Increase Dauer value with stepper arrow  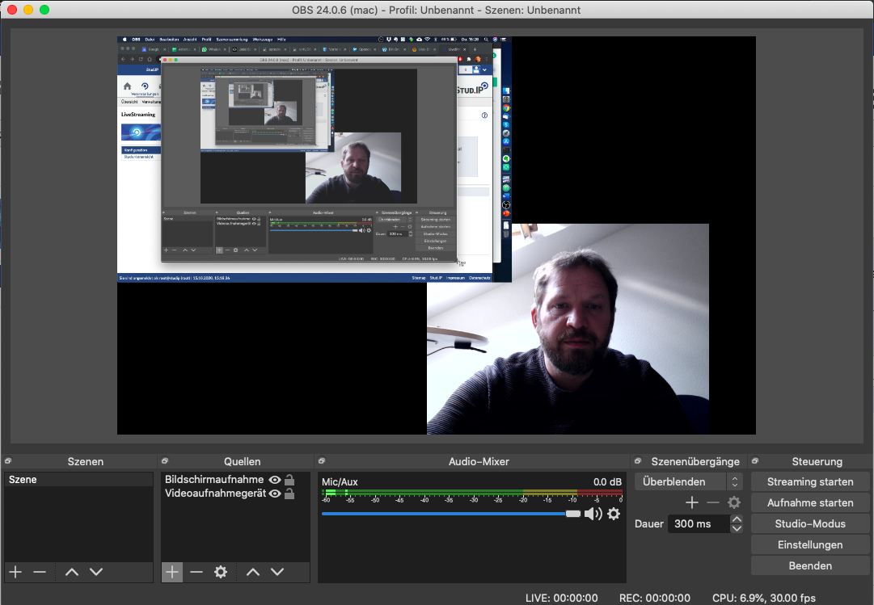(x=736, y=519)
